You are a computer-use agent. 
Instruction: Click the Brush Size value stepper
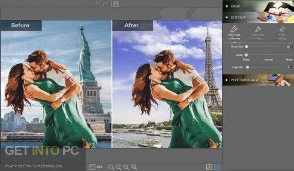[291, 46]
